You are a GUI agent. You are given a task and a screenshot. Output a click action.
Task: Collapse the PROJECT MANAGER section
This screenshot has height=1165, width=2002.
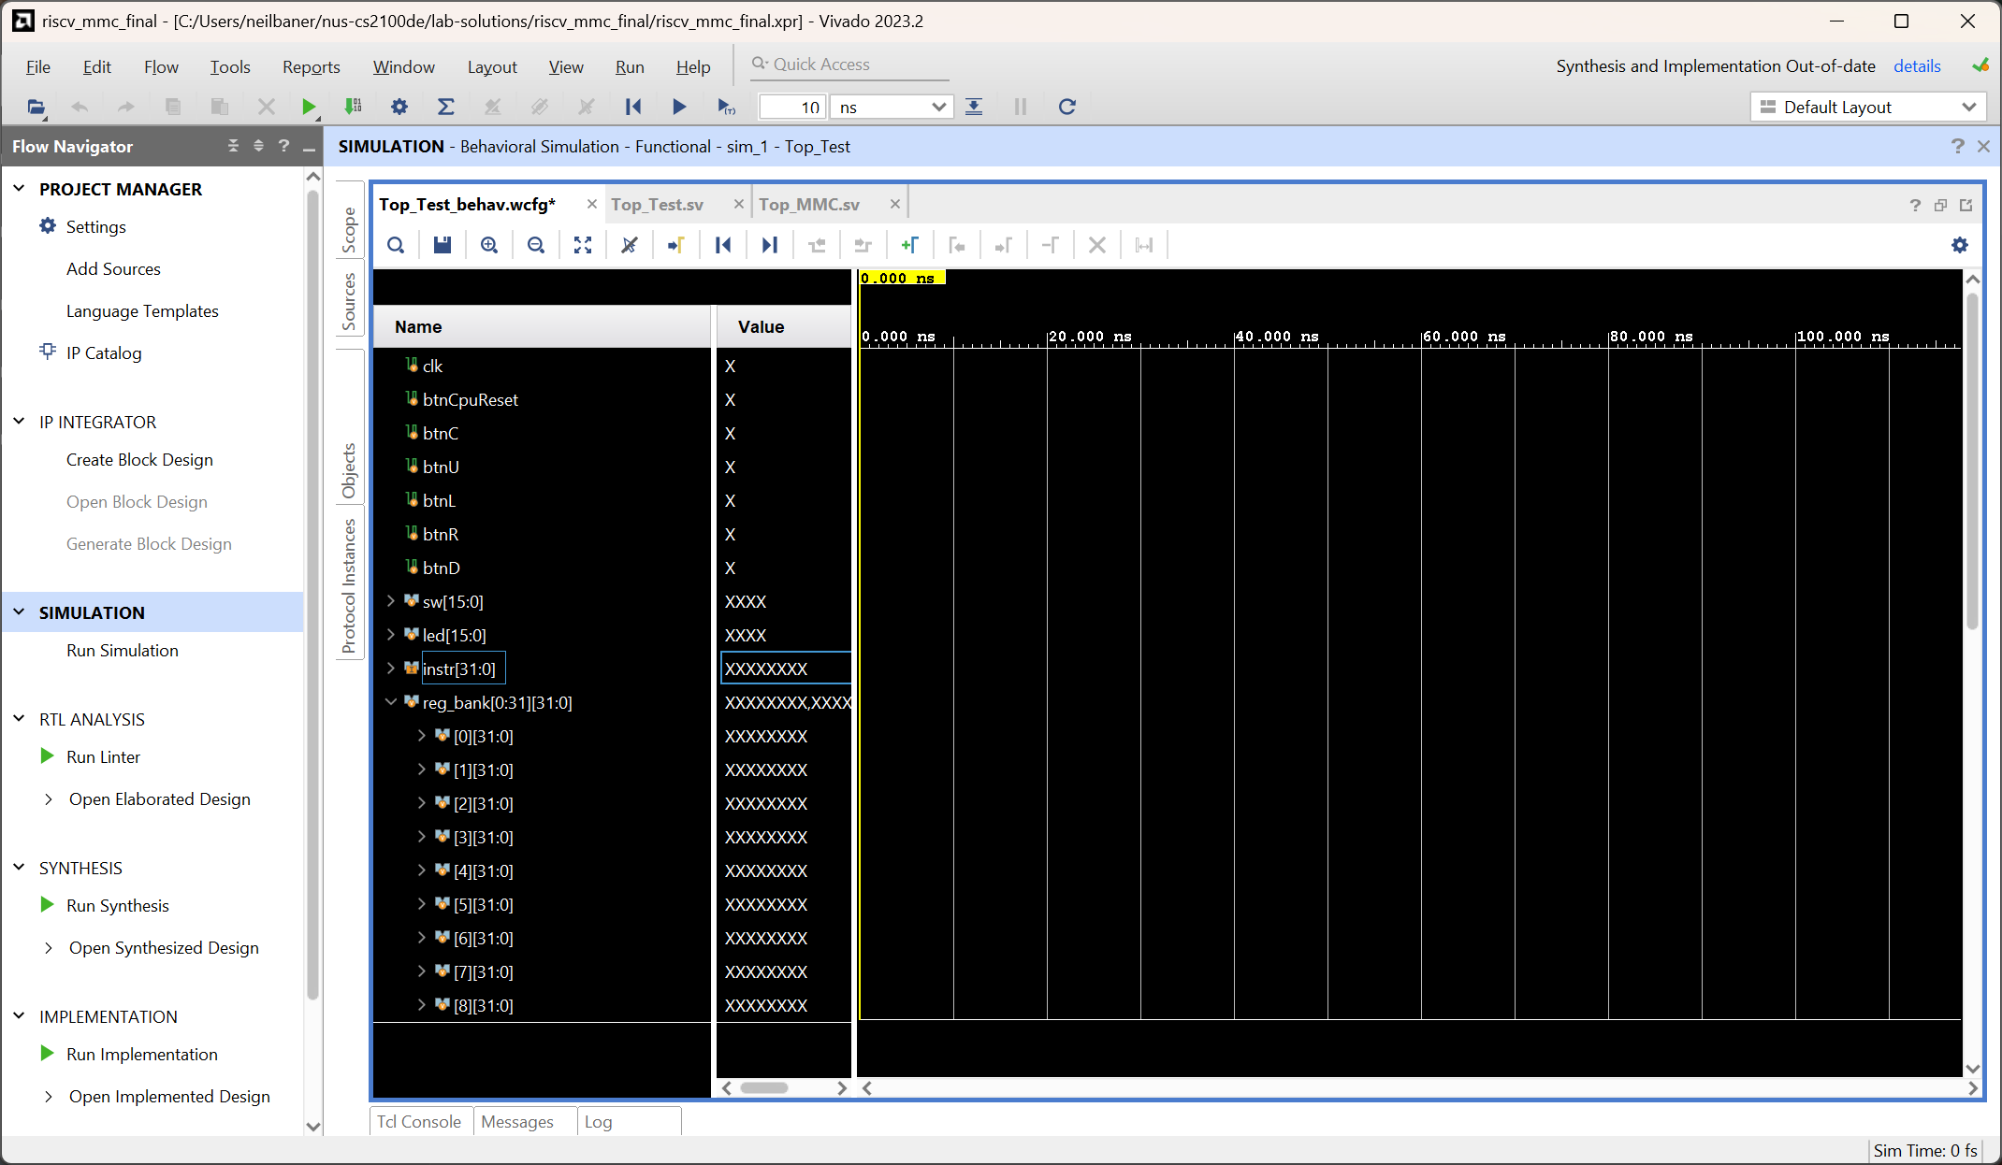pyautogui.click(x=19, y=189)
